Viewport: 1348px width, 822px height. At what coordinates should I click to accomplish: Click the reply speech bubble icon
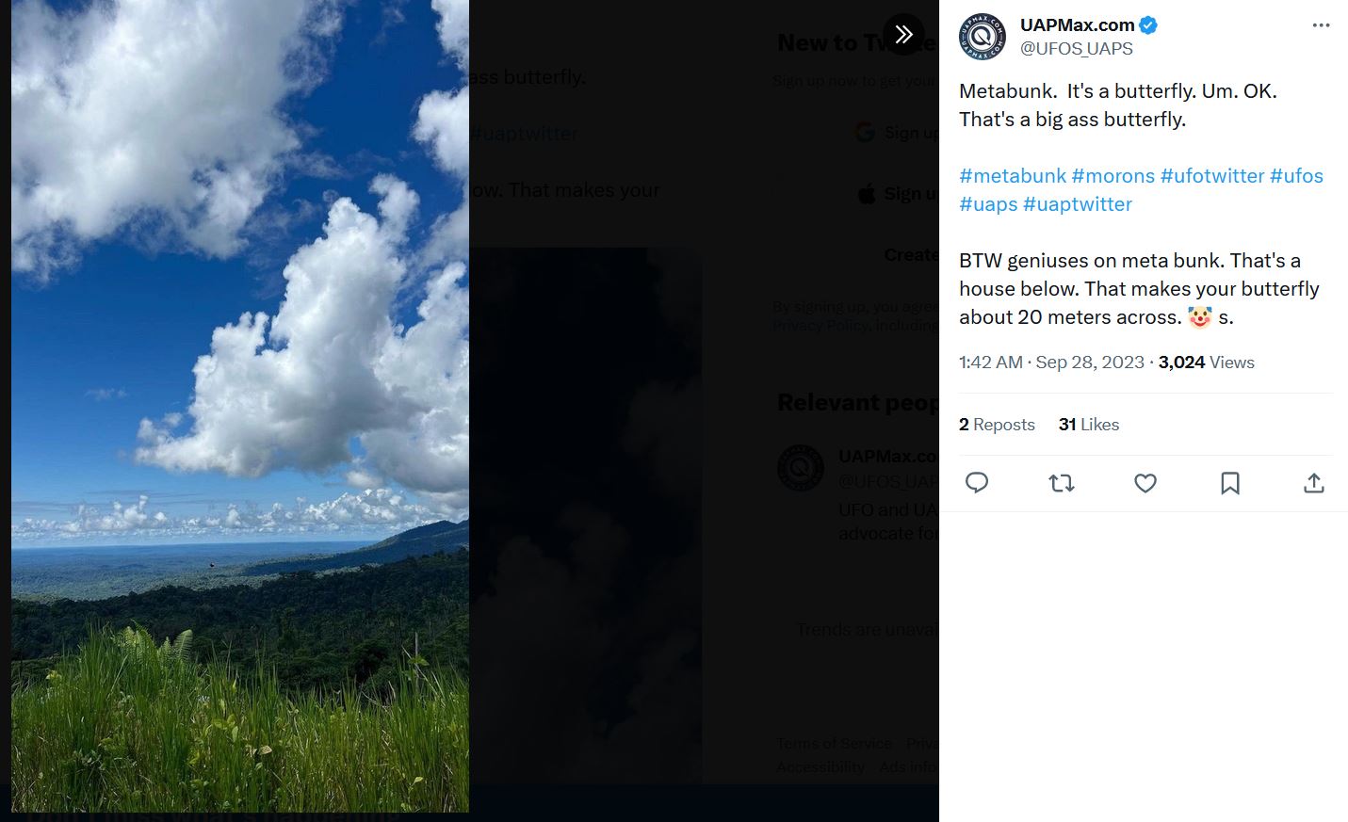tap(977, 483)
